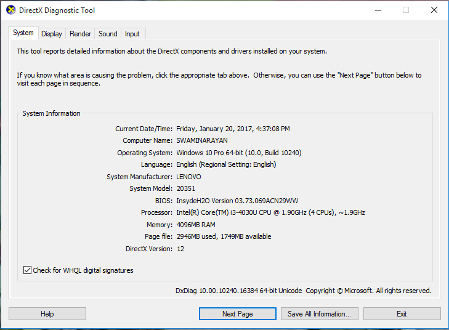Click Save All Information button

point(319,314)
